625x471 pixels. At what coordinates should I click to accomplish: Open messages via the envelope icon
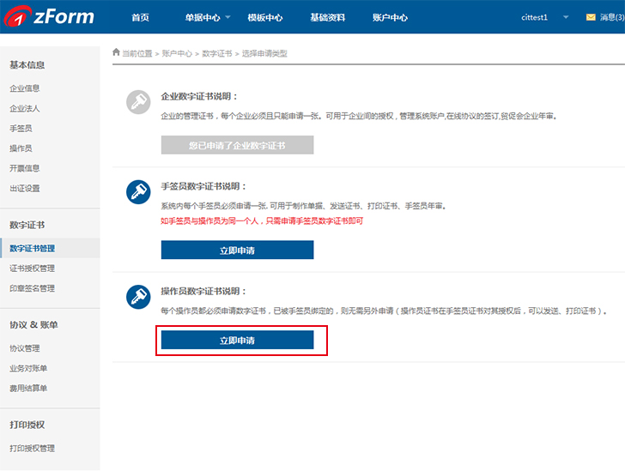[591, 17]
